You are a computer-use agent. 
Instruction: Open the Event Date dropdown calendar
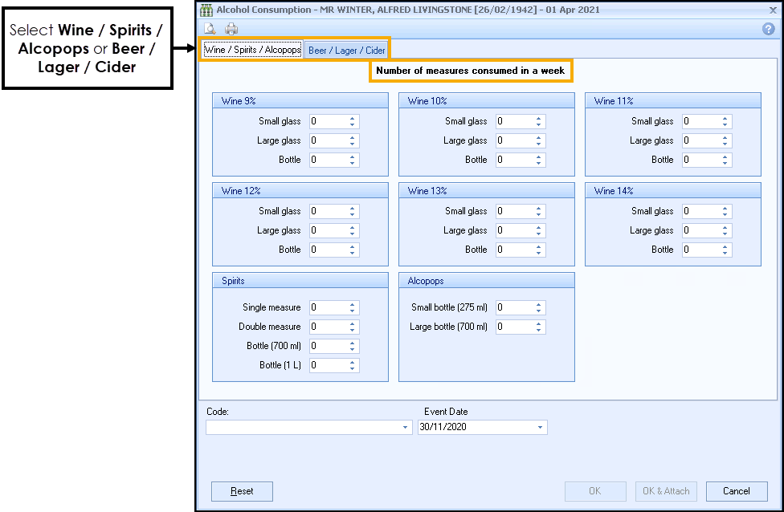[x=541, y=428]
